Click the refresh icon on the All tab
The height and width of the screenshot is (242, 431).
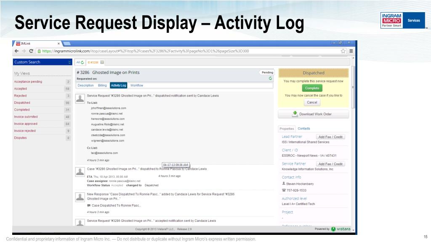pos(82,63)
